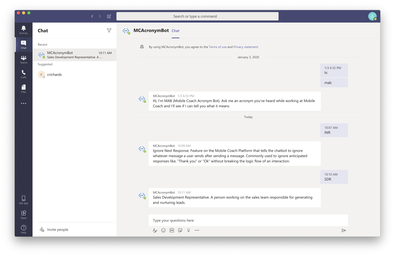Viewport: 395px width, 256px height.
Task: Open the Privacy statement link
Action: (246, 47)
